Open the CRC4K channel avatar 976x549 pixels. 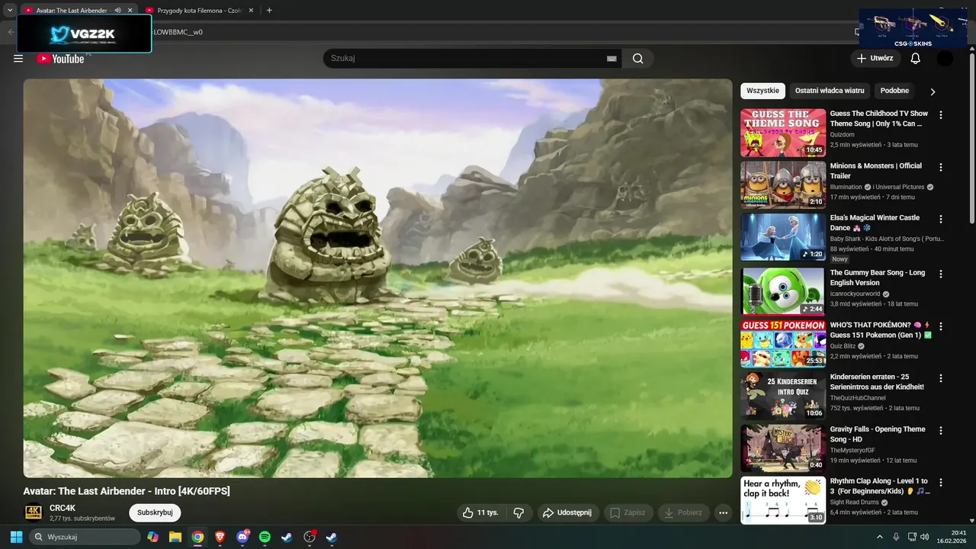coord(34,512)
